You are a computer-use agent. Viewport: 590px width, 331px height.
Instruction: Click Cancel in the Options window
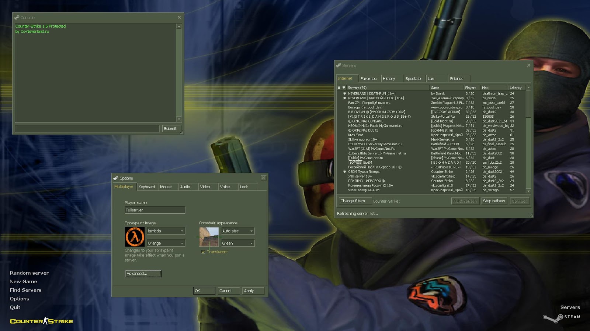[x=229, y=291]
